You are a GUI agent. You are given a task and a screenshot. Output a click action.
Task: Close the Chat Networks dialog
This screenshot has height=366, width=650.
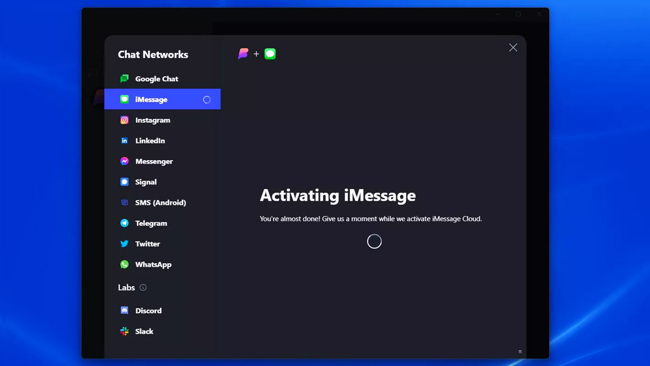tap(513, 47)
